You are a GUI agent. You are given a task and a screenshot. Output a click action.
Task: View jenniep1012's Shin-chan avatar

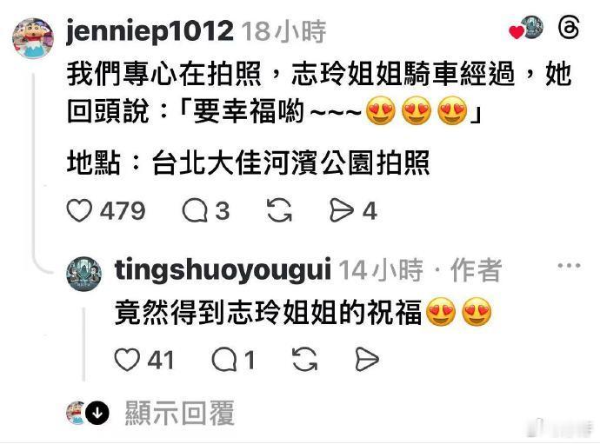(33, 38)
